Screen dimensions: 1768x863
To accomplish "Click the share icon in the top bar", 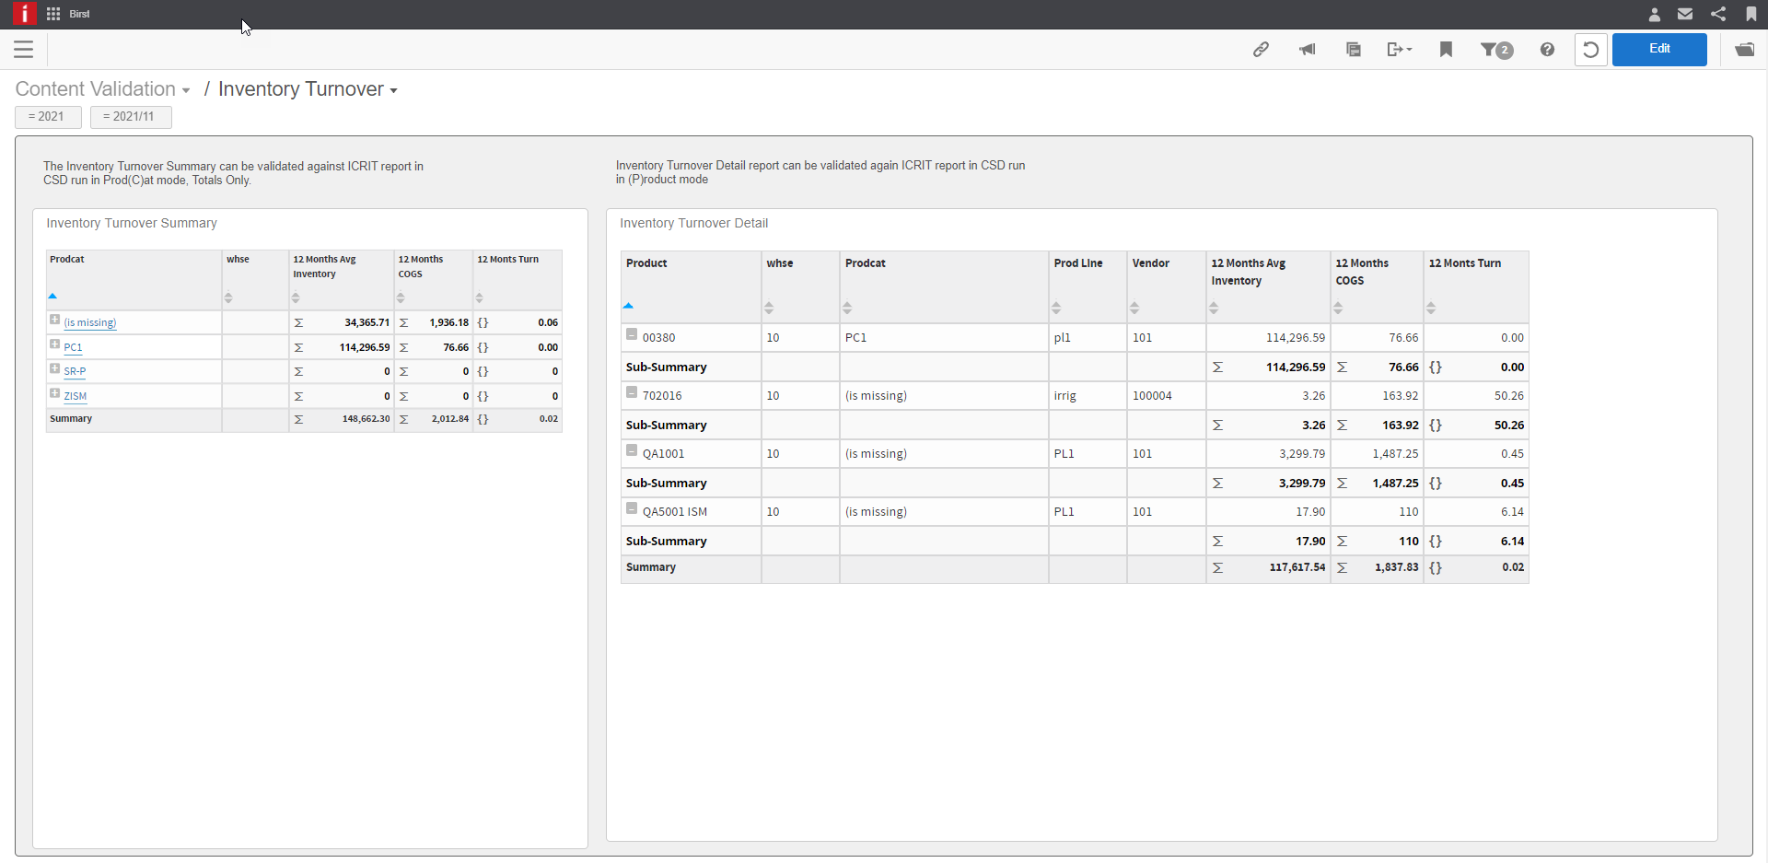I will tap(1718, 14).
